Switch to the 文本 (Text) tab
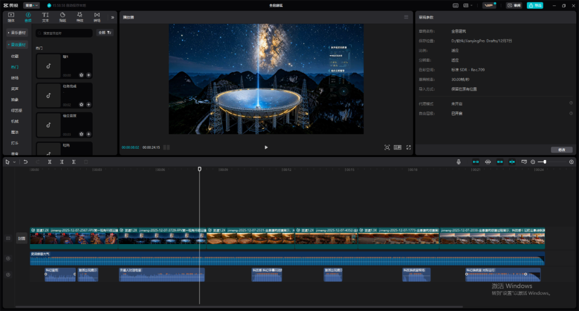 pyautogui.click(x=45, y=17)
